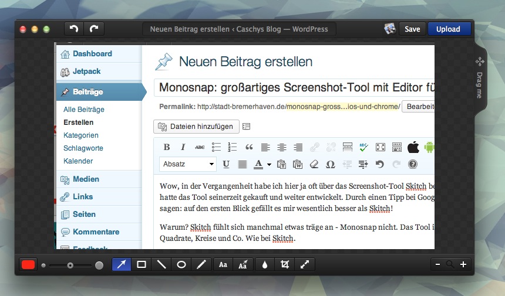Pick the ellipse shape tool
The image size is (505, 296).
point(181,264)
